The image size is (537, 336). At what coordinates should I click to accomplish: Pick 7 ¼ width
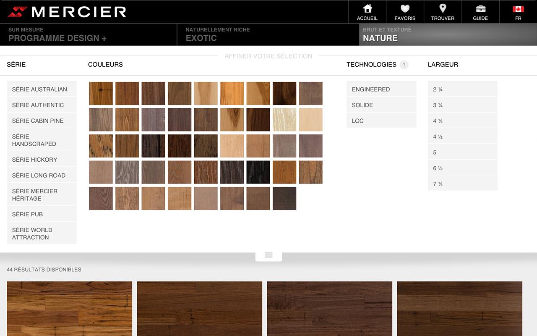coord(462,184)
